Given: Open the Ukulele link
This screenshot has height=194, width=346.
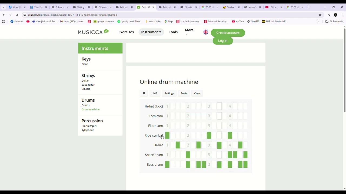Looking at the screenshot, I should point(86,89).
